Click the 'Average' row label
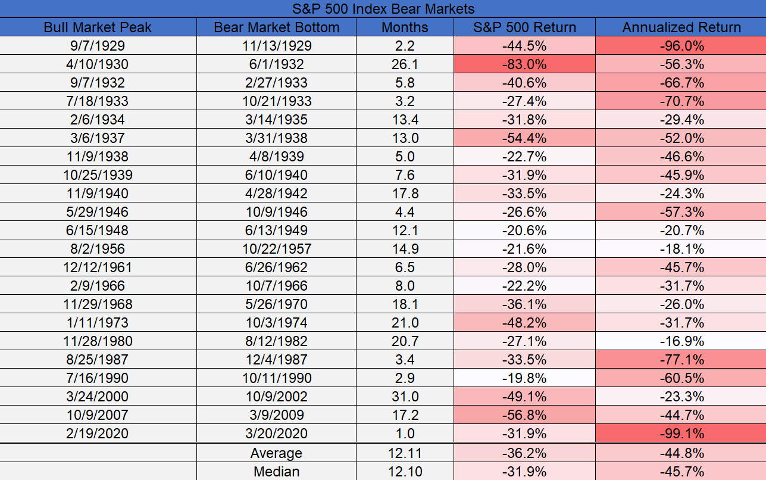The width and height of the screenshot is (766, 480). 277,453
